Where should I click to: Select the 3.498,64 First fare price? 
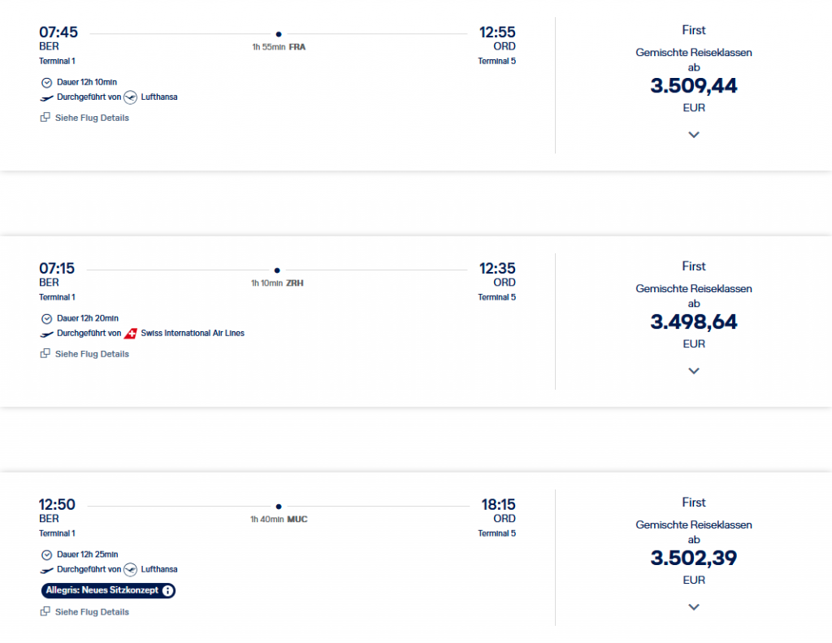(x=694, y=322)
